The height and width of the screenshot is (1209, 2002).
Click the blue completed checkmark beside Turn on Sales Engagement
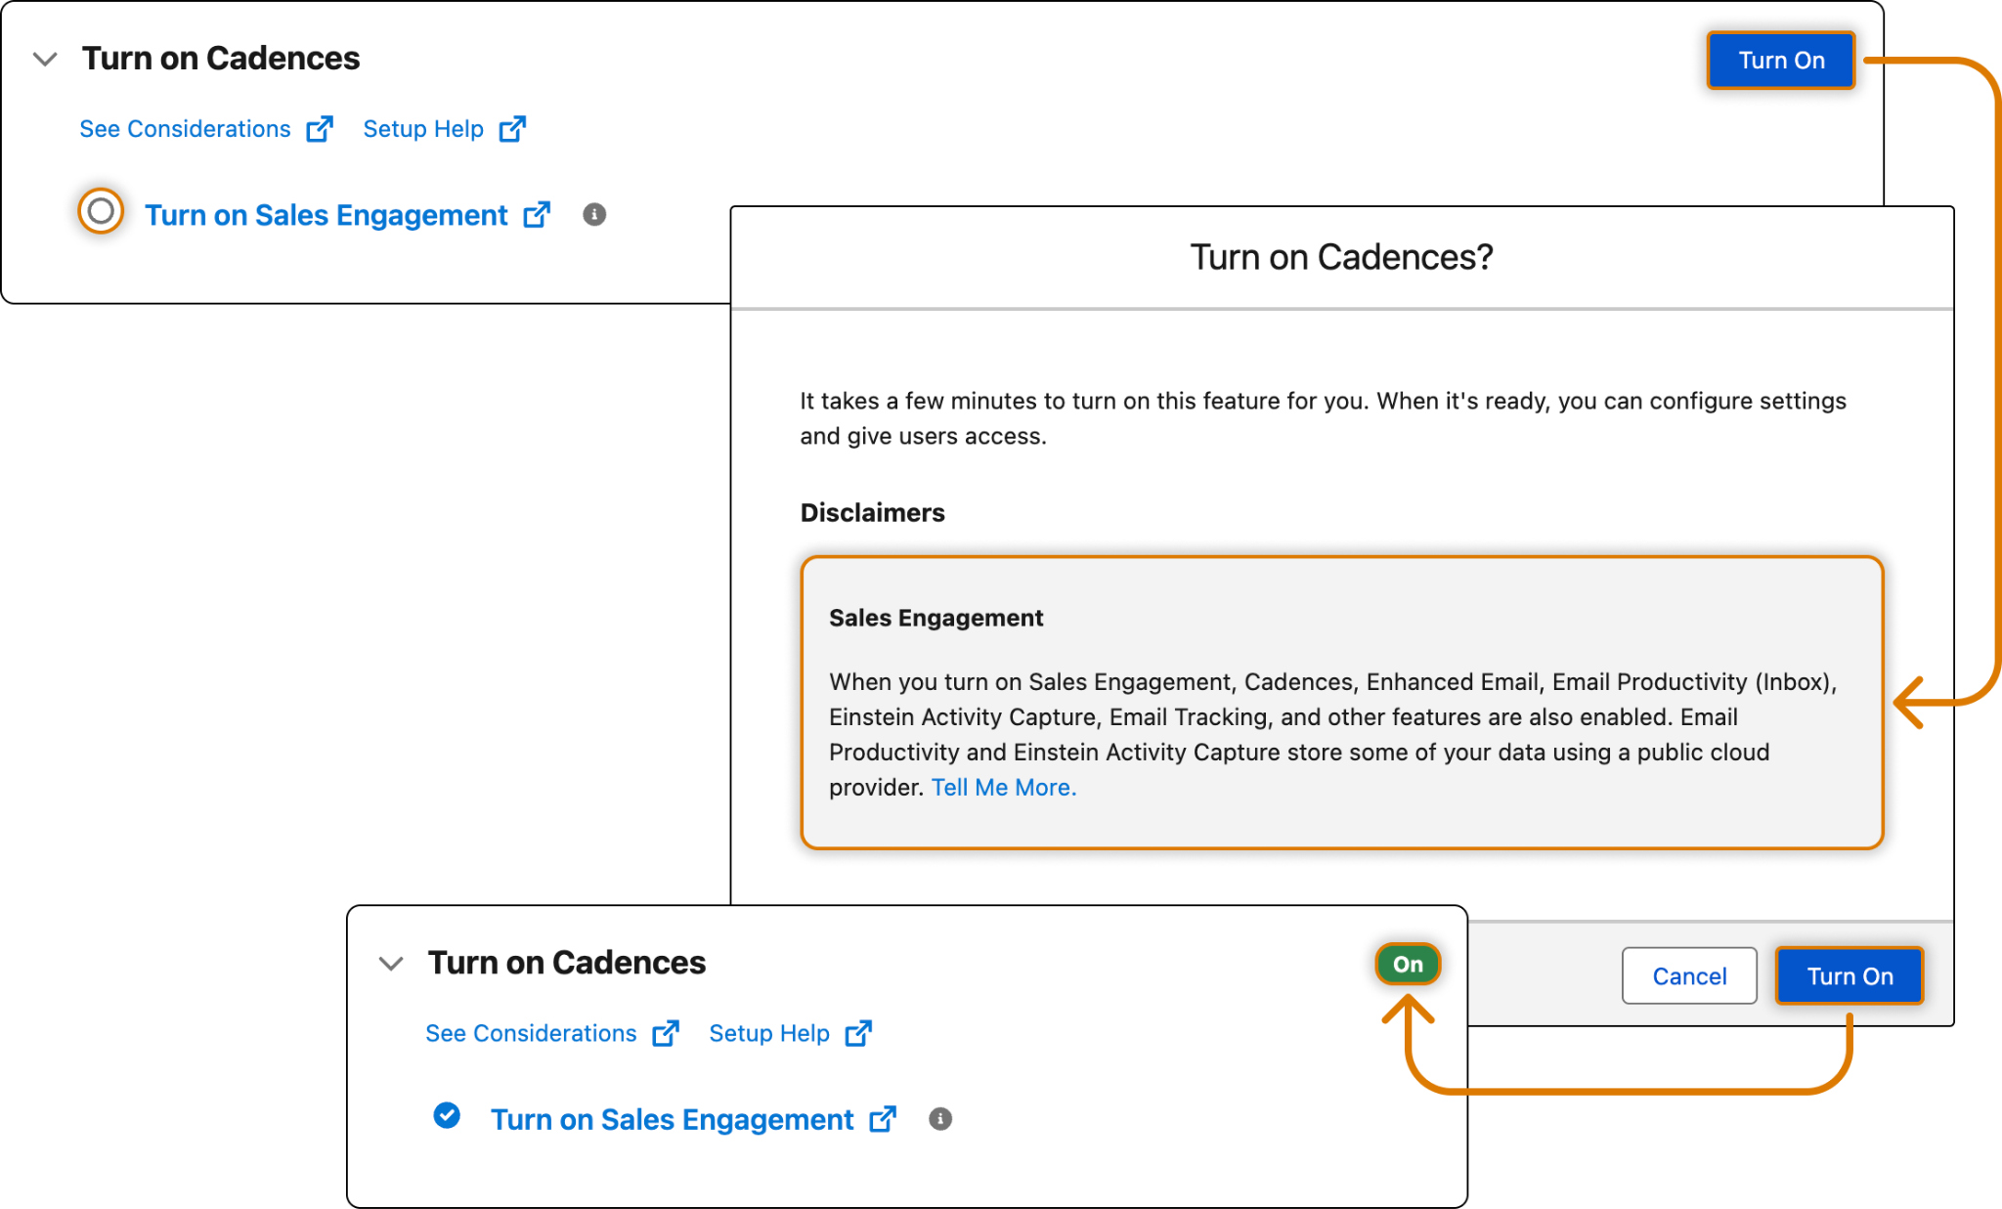coord(447,1115)
